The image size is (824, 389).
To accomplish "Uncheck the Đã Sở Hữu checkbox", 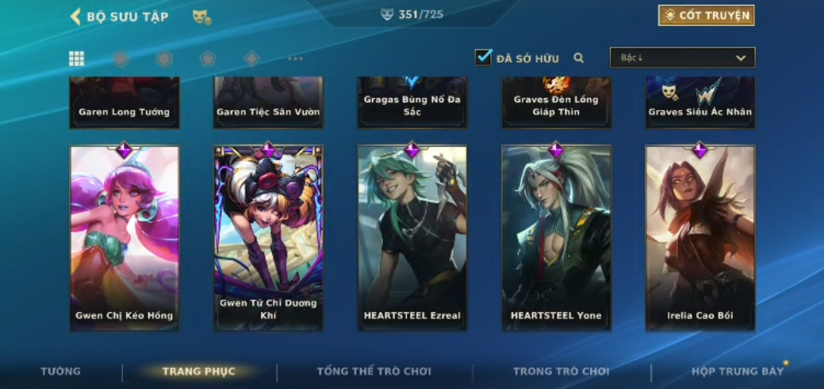I will [483, 57].
